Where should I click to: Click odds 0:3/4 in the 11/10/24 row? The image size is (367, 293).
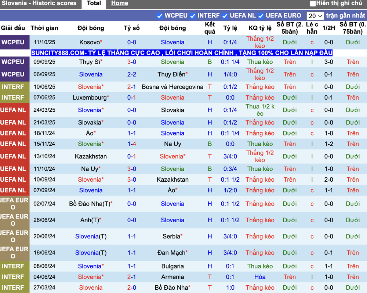click(230, 169)
